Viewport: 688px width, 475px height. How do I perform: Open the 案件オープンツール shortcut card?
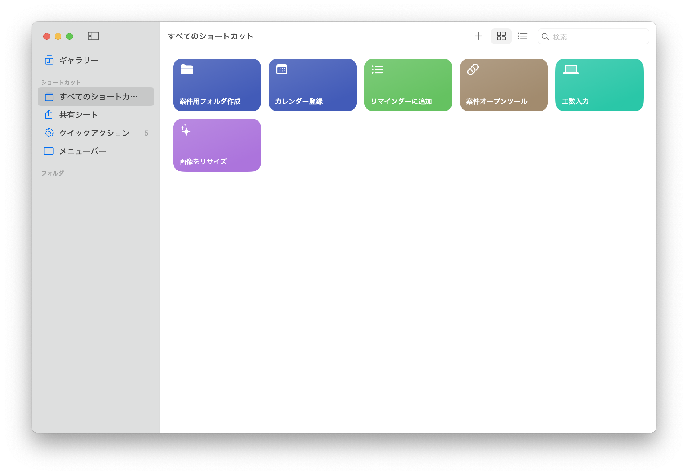click(503, 85)
